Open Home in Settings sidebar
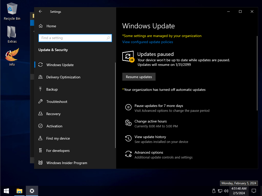262x196 pixels. (51, 26)
